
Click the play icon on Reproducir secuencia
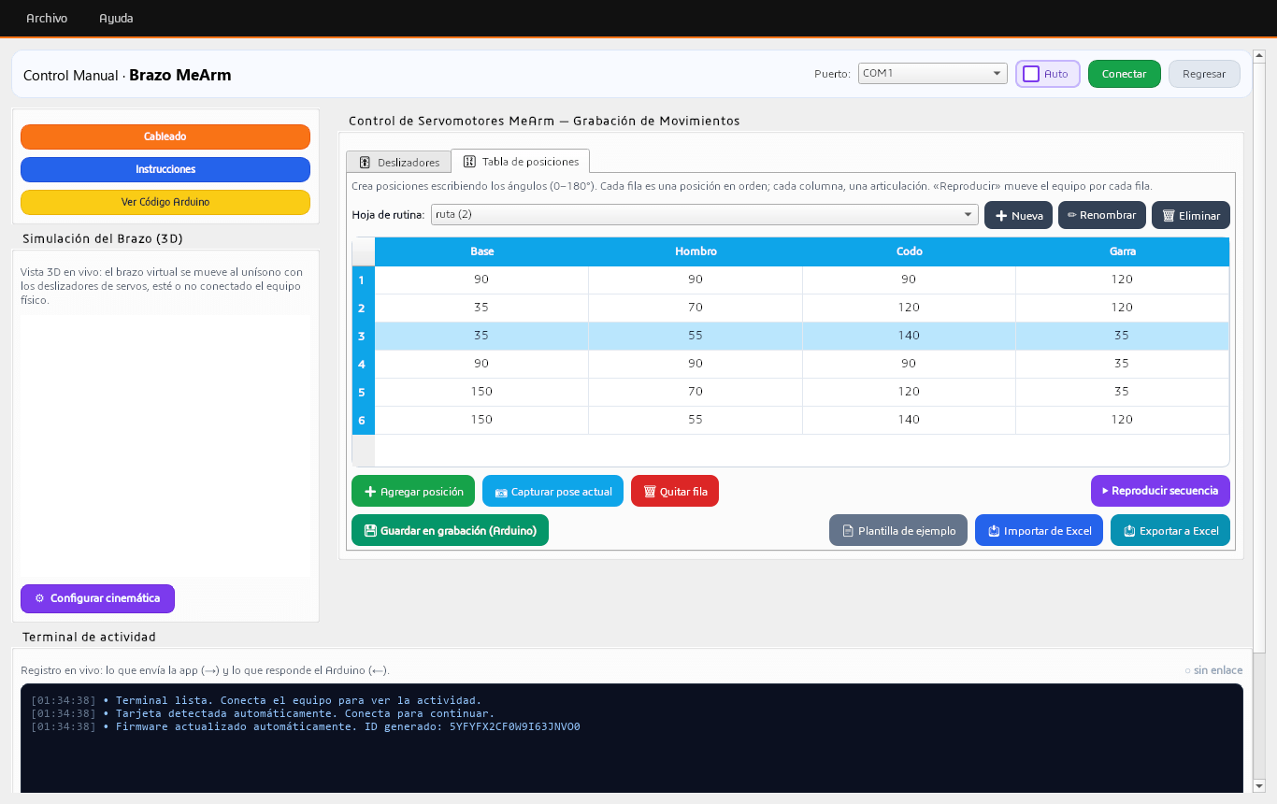coord(1105,491)
